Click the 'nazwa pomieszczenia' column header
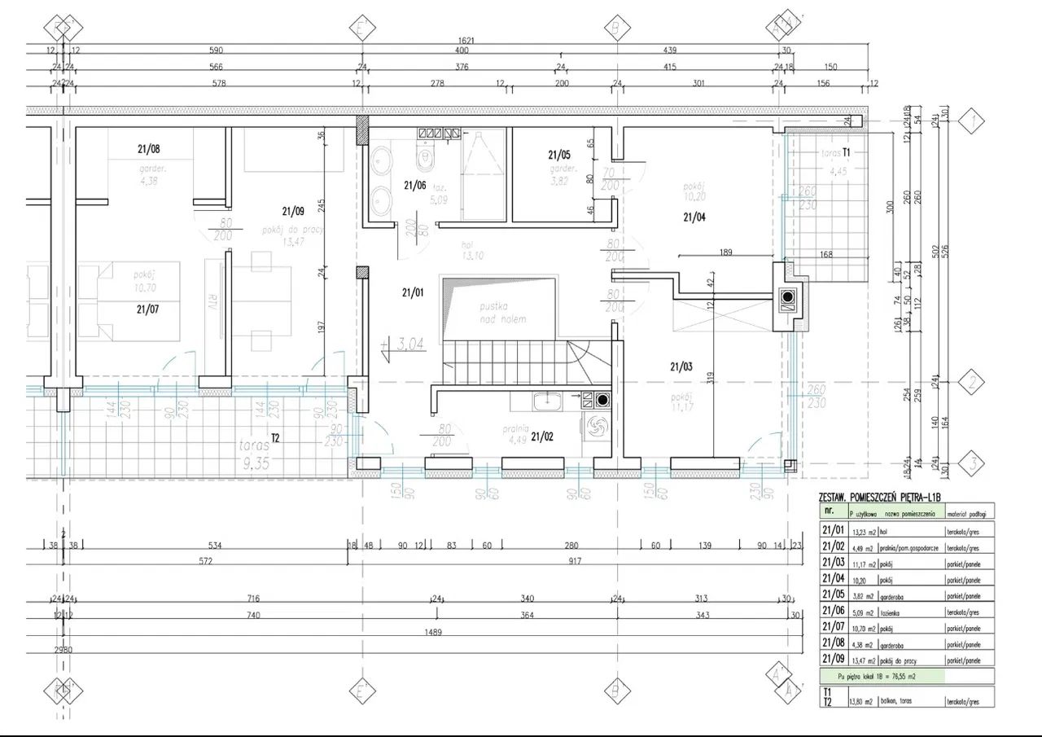 point(909,514)
